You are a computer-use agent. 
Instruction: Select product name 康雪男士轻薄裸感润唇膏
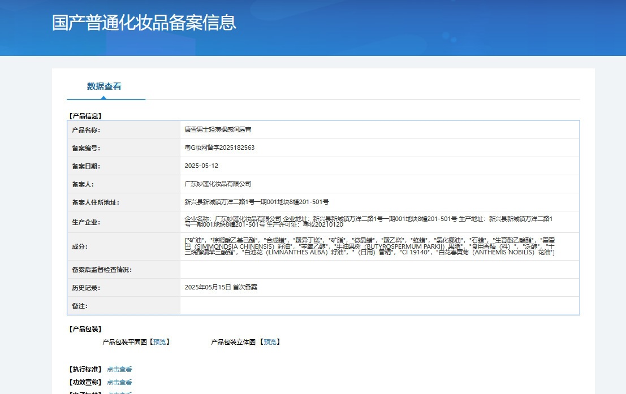[x=218, y=129]
